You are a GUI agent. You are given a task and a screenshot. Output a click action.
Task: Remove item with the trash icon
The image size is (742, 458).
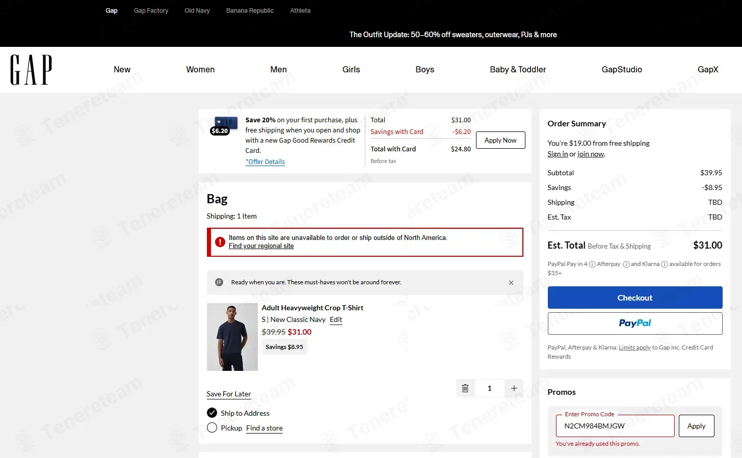(x=465, y=388)
